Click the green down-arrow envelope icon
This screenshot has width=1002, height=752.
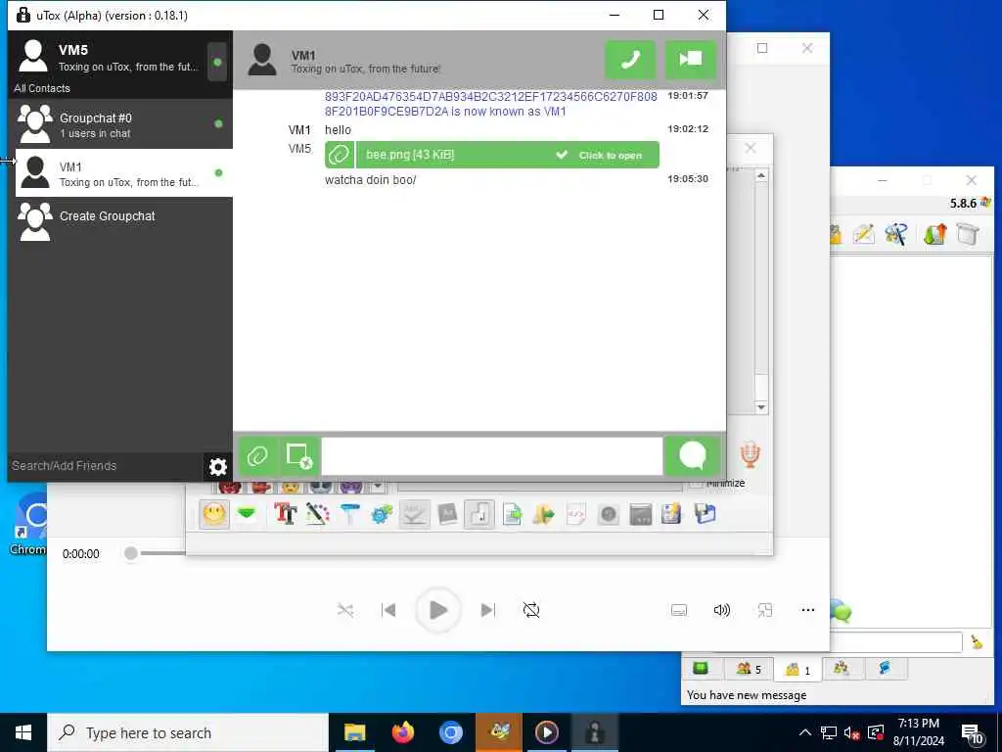point(248,513)
